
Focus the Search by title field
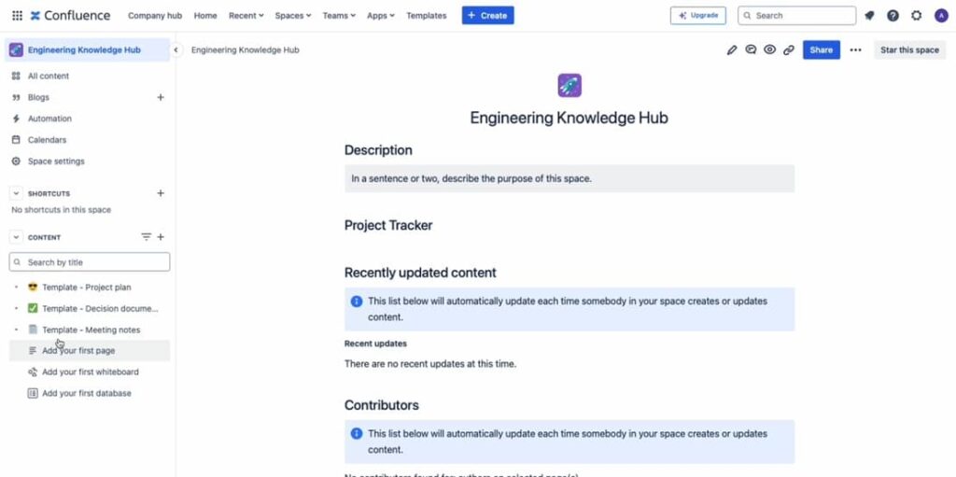point(90,262)
